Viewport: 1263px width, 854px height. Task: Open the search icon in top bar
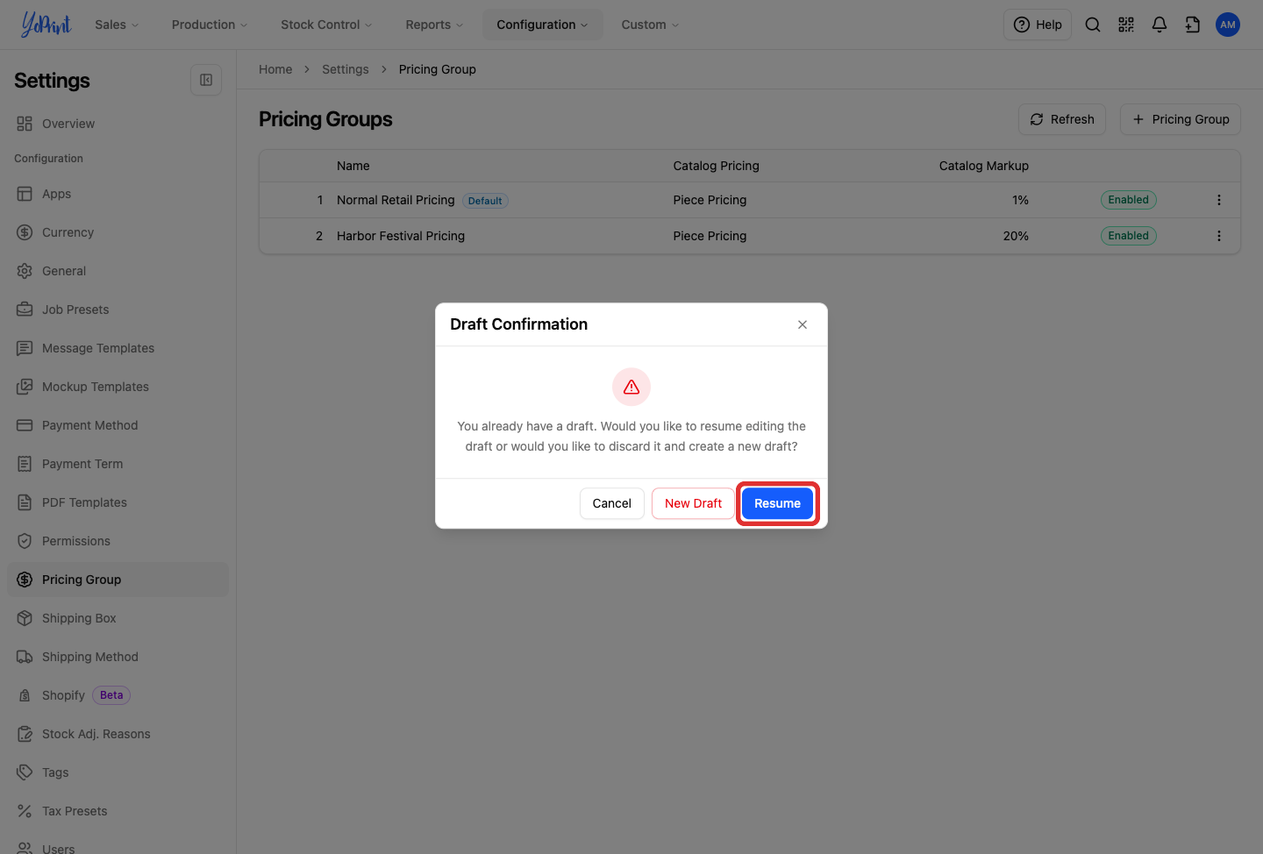1093,25
